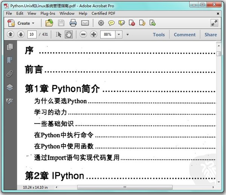
Task: Click the Print icon
Action: click(x=73, y=23)
